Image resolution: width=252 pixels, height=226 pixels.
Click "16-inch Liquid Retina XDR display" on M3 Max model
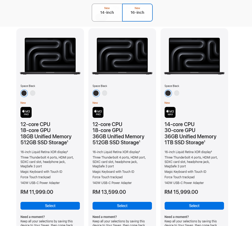[x=188, y=152]
